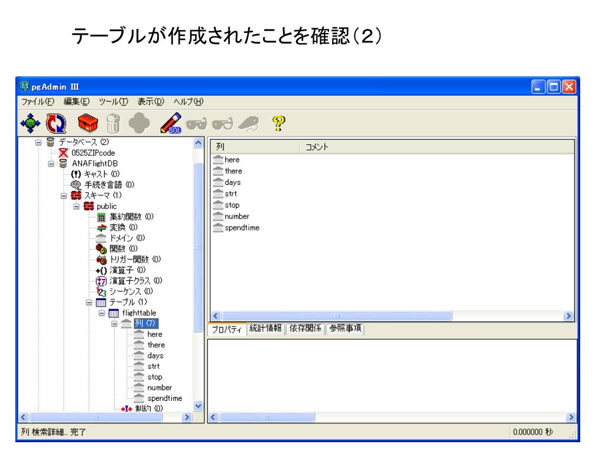Viewport: 605px width, 454px height.
Task: Select 'spendtime' in the tree
Action: click(x=165, y=398)
